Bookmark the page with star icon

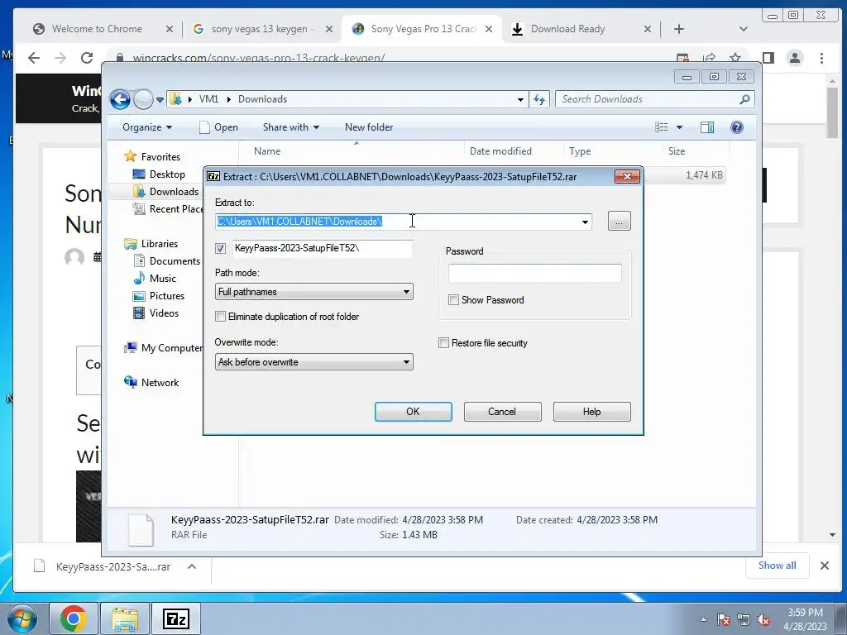point(735,58)
